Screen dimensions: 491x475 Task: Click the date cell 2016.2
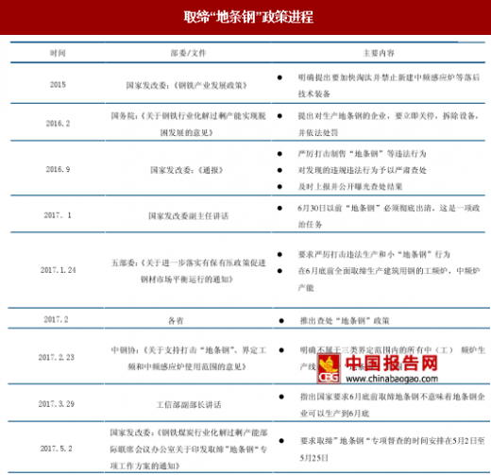(x=58, y=124)
